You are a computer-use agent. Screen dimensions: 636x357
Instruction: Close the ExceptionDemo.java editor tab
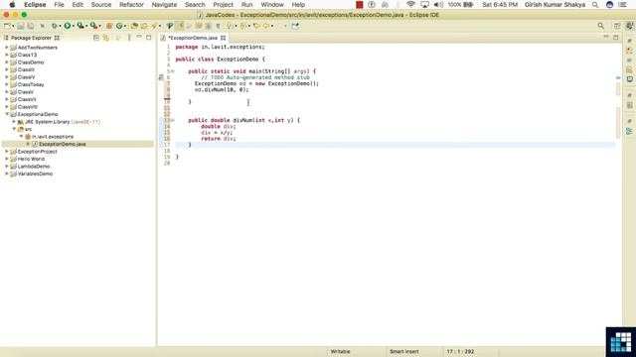223,38
